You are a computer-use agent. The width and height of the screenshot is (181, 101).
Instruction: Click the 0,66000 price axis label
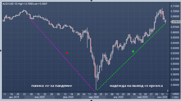[x=175, y=32]
